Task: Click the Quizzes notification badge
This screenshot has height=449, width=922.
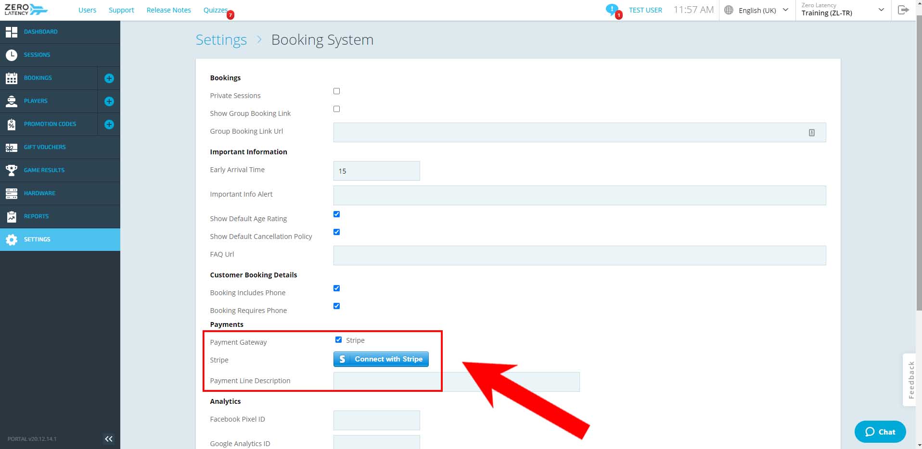Action: pos(230,15)
